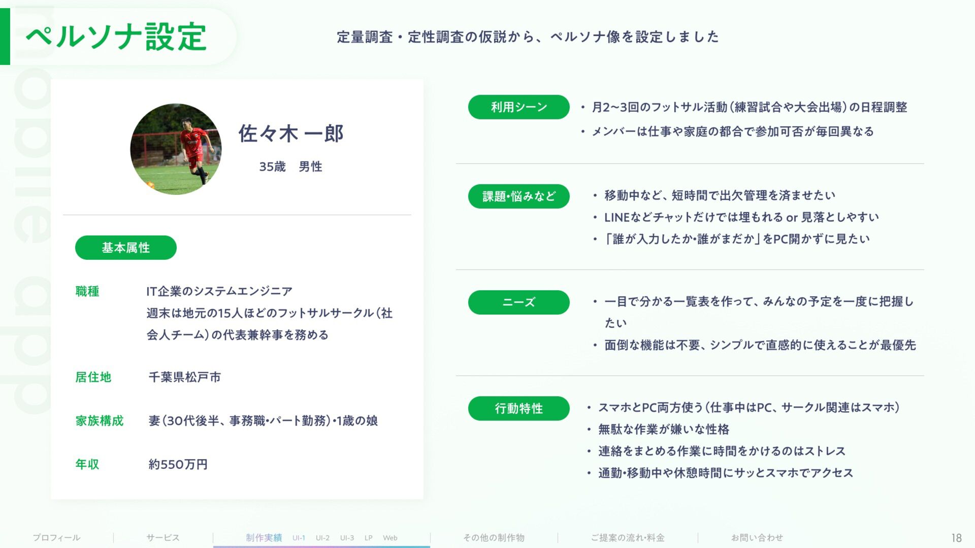Click the bullet スマホとPC両方使う
975x548 pixels.
[x=749, y=407]
